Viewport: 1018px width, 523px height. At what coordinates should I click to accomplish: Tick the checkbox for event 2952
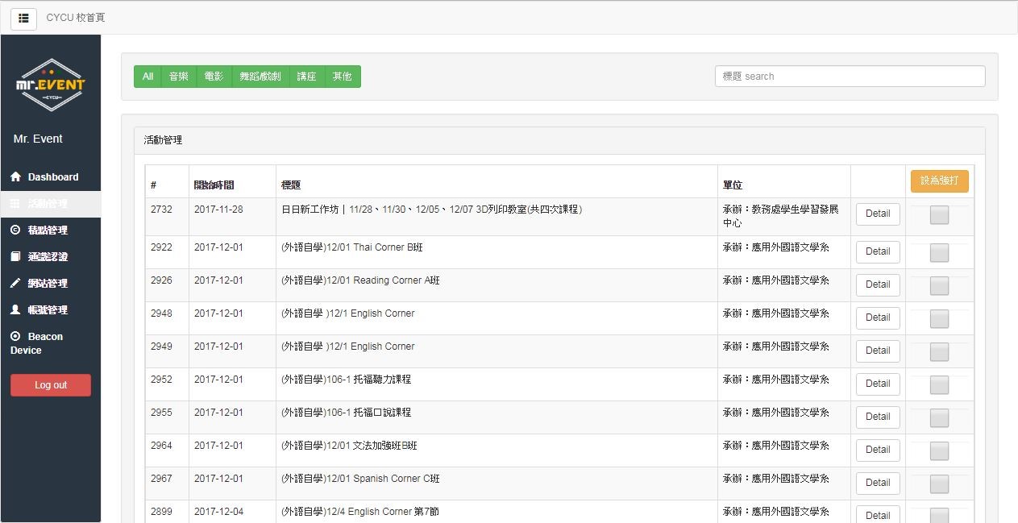coord(939,385)
